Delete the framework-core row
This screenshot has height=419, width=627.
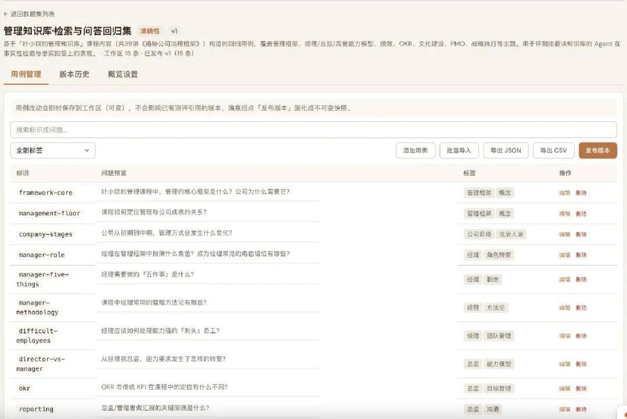point(581,193)
